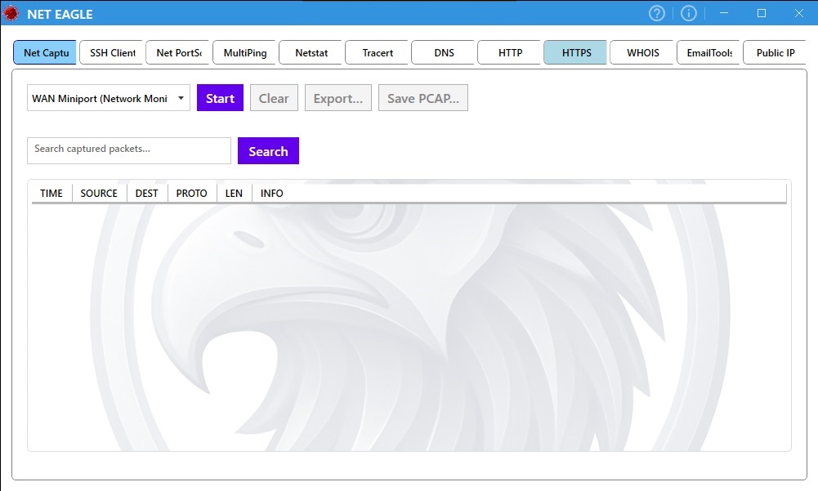Click the Clear button

274,98
